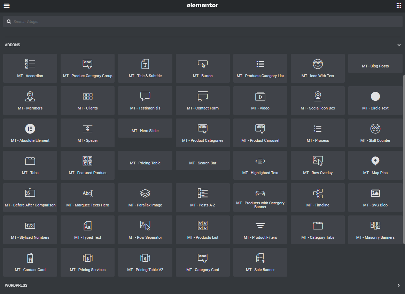Click the MT - Products Category List icon

pos(260,64)
